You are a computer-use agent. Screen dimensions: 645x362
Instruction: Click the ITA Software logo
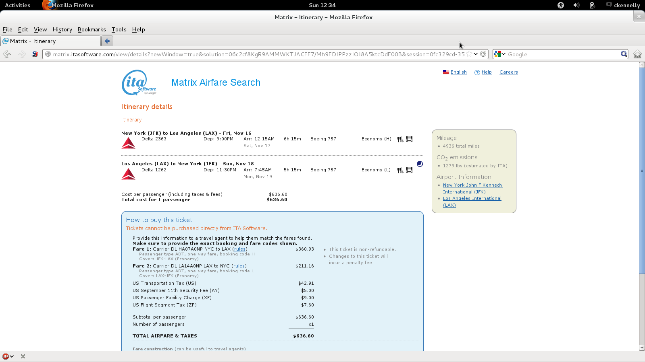(x=139, y=82)
